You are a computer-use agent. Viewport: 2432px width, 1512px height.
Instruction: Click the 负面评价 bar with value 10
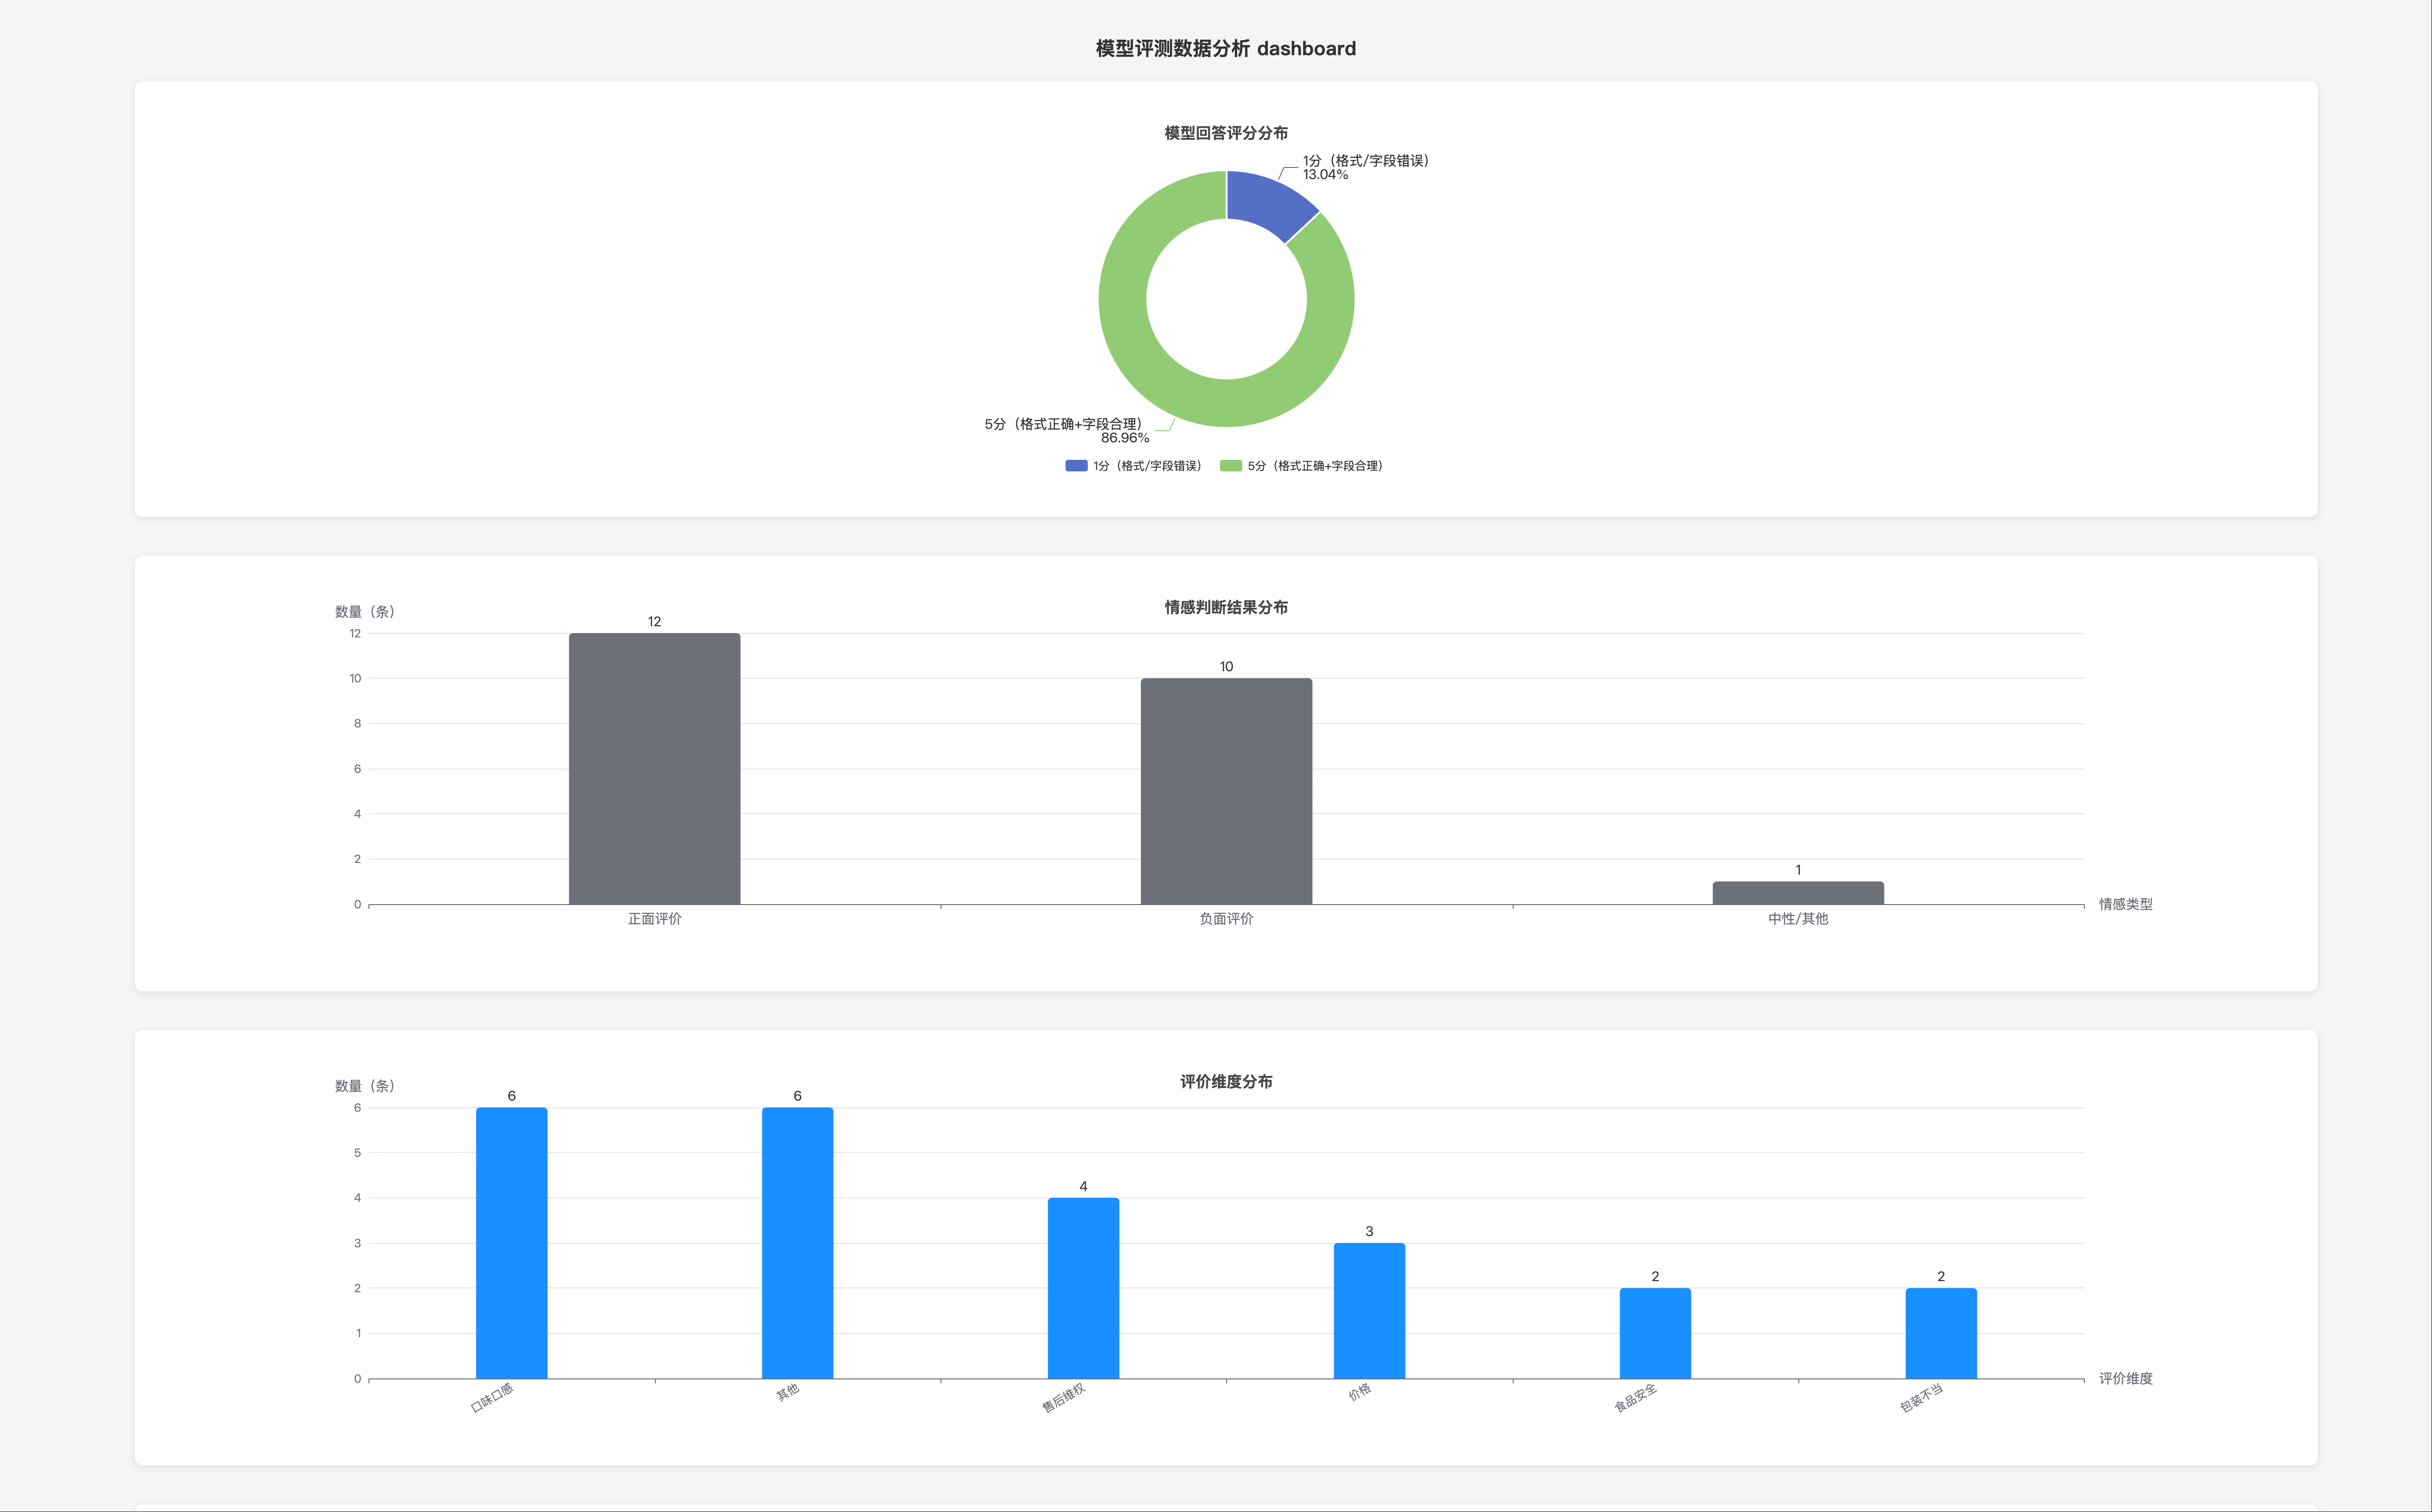[x=1226, y=790]
